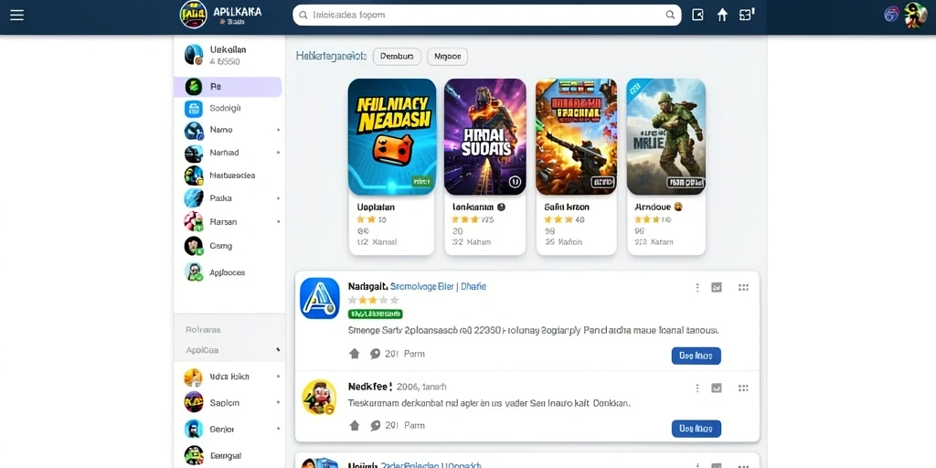The height and width of the screenshot is (468, 936).
Task: Click the Derabura filter button
Action: point(397,57)
